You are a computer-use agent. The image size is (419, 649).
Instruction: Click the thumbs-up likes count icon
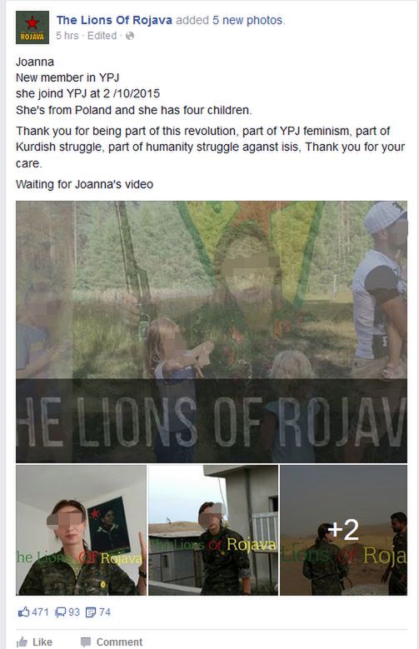tap(23, 612)
